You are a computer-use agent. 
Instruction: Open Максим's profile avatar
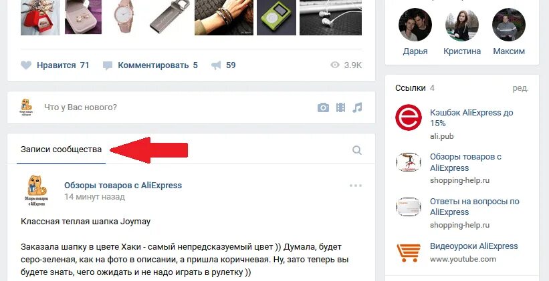point(509,25)
